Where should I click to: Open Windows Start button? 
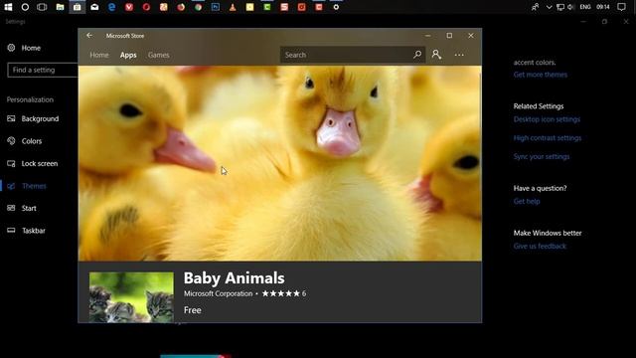(8, 7)
